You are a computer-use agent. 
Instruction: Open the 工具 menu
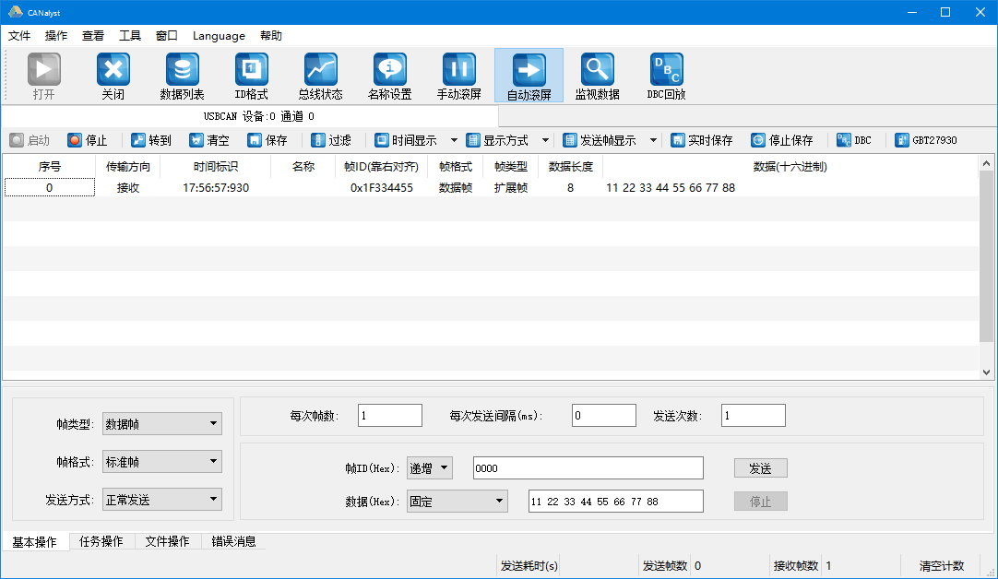[x=130, y=36]
